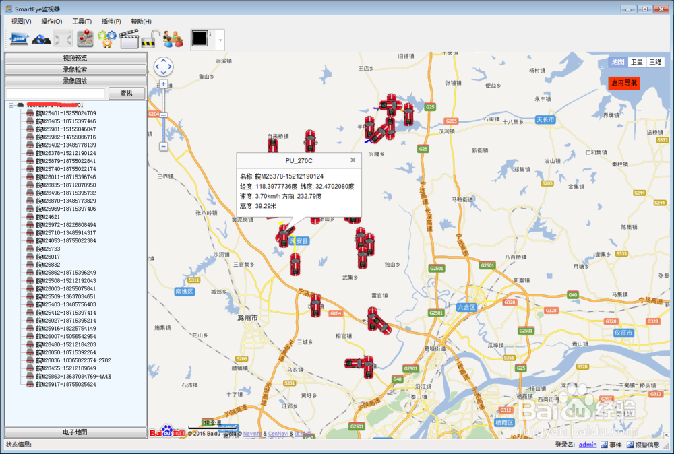
Task: Select device 皖M26405-18715397446
Action: pos(66,121)
